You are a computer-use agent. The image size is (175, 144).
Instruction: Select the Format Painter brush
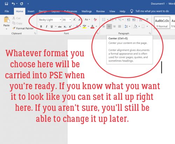point(23,28)
